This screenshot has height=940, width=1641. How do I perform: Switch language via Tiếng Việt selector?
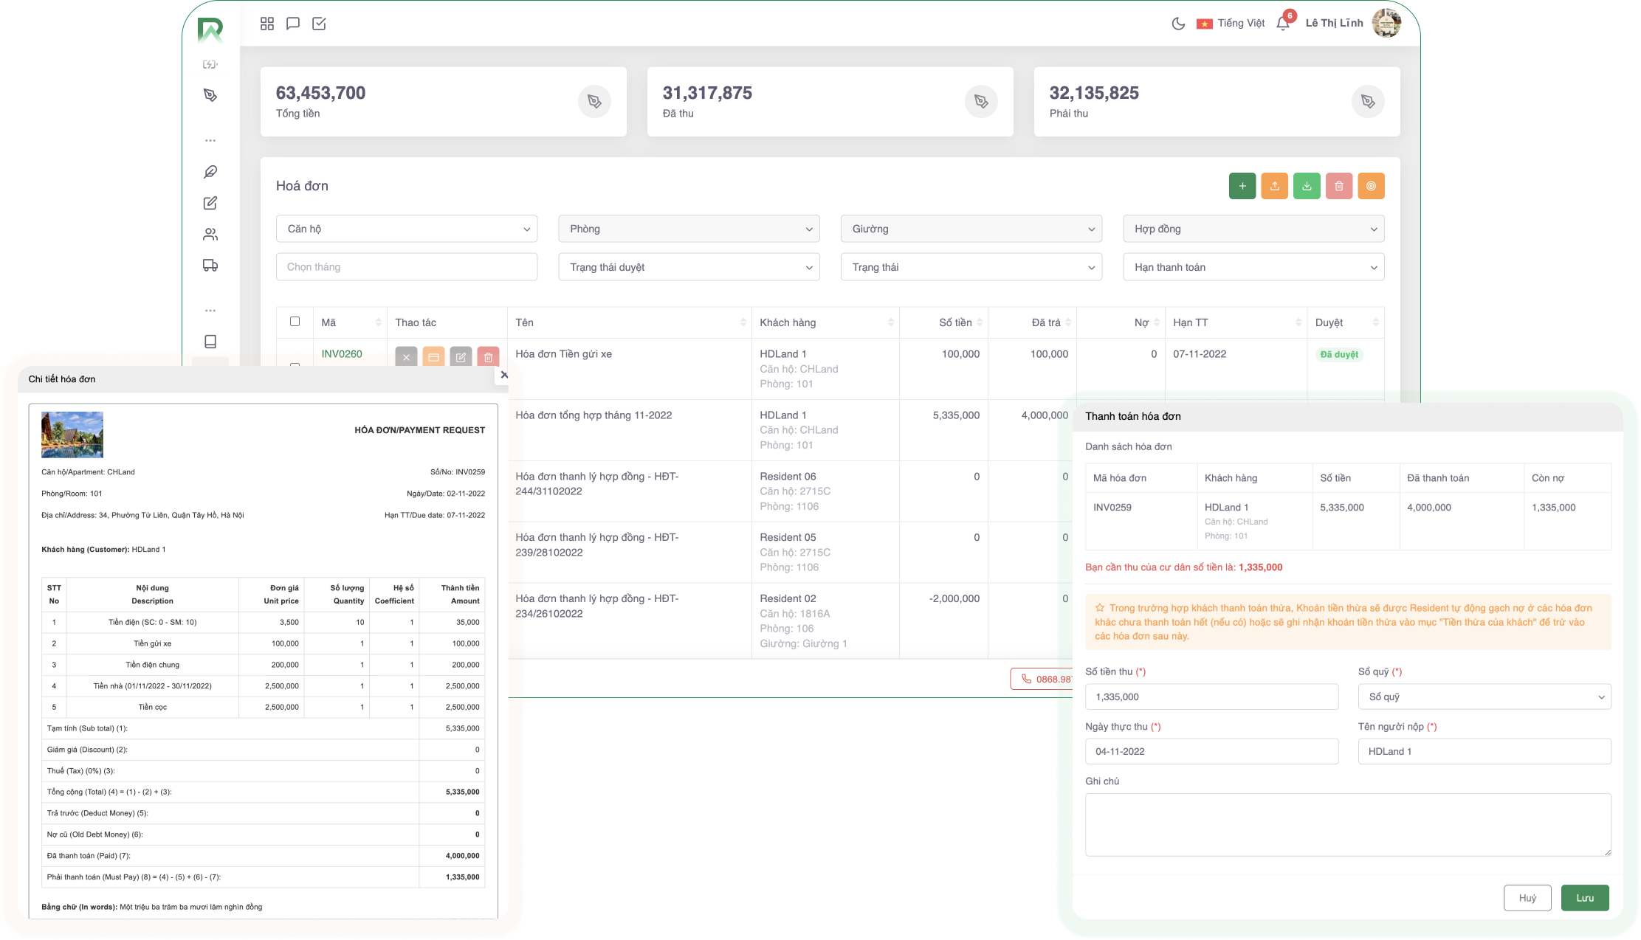click(1231, 24)
